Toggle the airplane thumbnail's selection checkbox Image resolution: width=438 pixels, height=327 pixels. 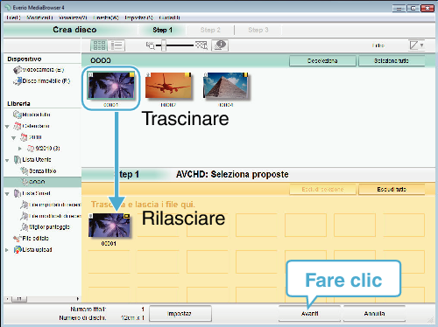148,75
